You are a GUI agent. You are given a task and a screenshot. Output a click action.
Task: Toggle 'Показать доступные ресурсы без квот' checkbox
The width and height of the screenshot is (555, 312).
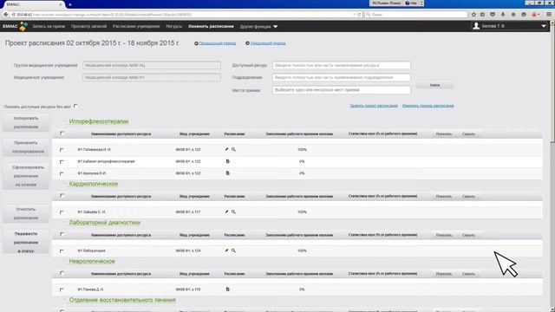pos(75,106)
